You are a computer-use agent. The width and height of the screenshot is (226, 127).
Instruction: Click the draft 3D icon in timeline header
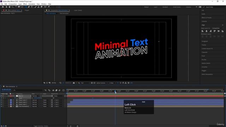pyautogui.click(x=49, y=90)
